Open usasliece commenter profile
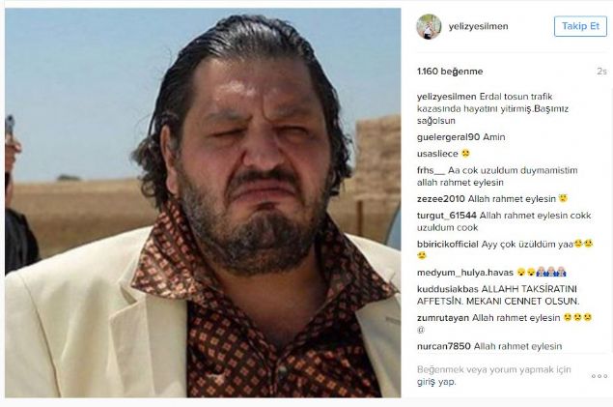 (x=437, y=154)
